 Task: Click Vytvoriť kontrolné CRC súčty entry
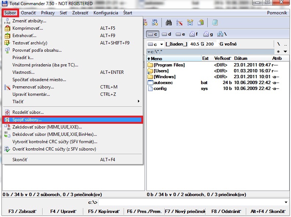pos(72,142)
